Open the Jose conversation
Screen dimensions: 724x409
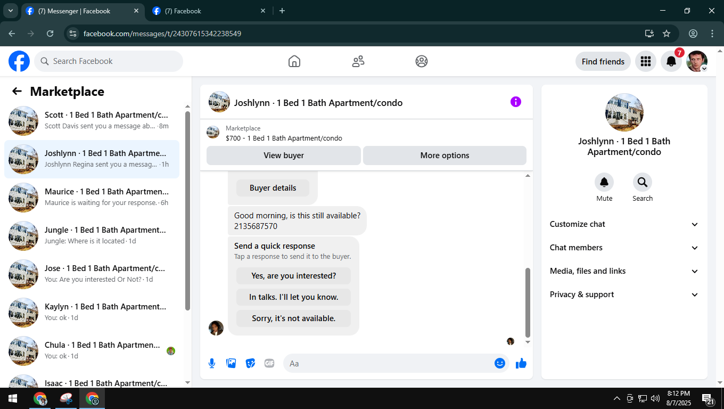pyautogui.click(x=92, y=274)
